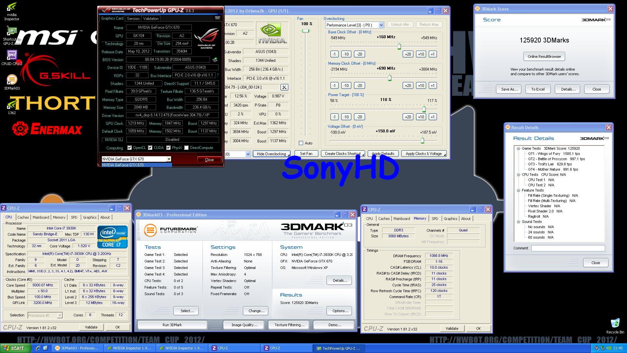Open the GPU-Z graphics card selector dropdown

click(169, 159)
